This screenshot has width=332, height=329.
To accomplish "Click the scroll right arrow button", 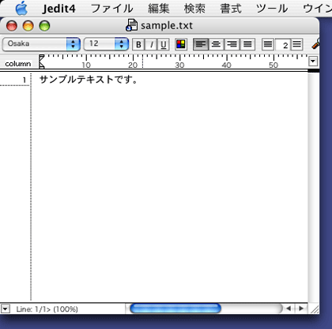I will pos(301,308).
